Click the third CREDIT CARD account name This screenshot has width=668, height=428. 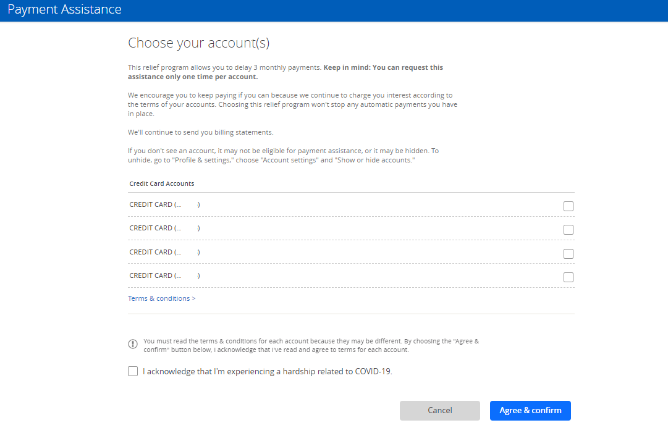point(164,252)
